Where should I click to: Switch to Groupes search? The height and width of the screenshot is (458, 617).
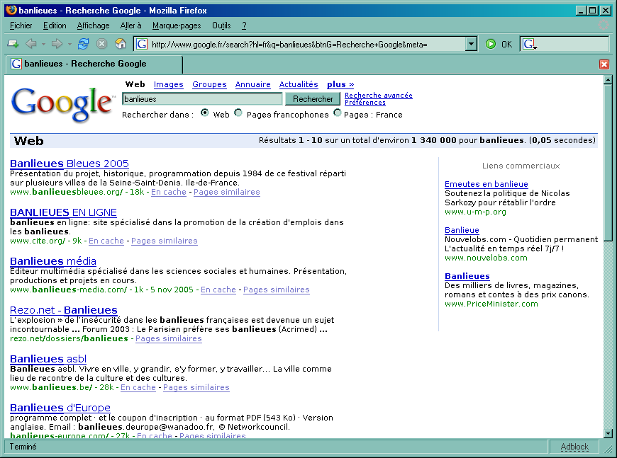pos(209,84)
